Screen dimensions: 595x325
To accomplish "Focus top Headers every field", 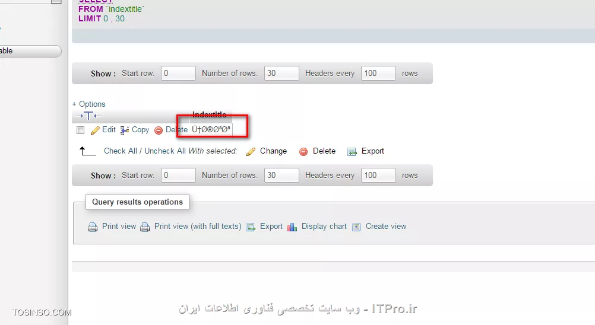I will [378, 73].
